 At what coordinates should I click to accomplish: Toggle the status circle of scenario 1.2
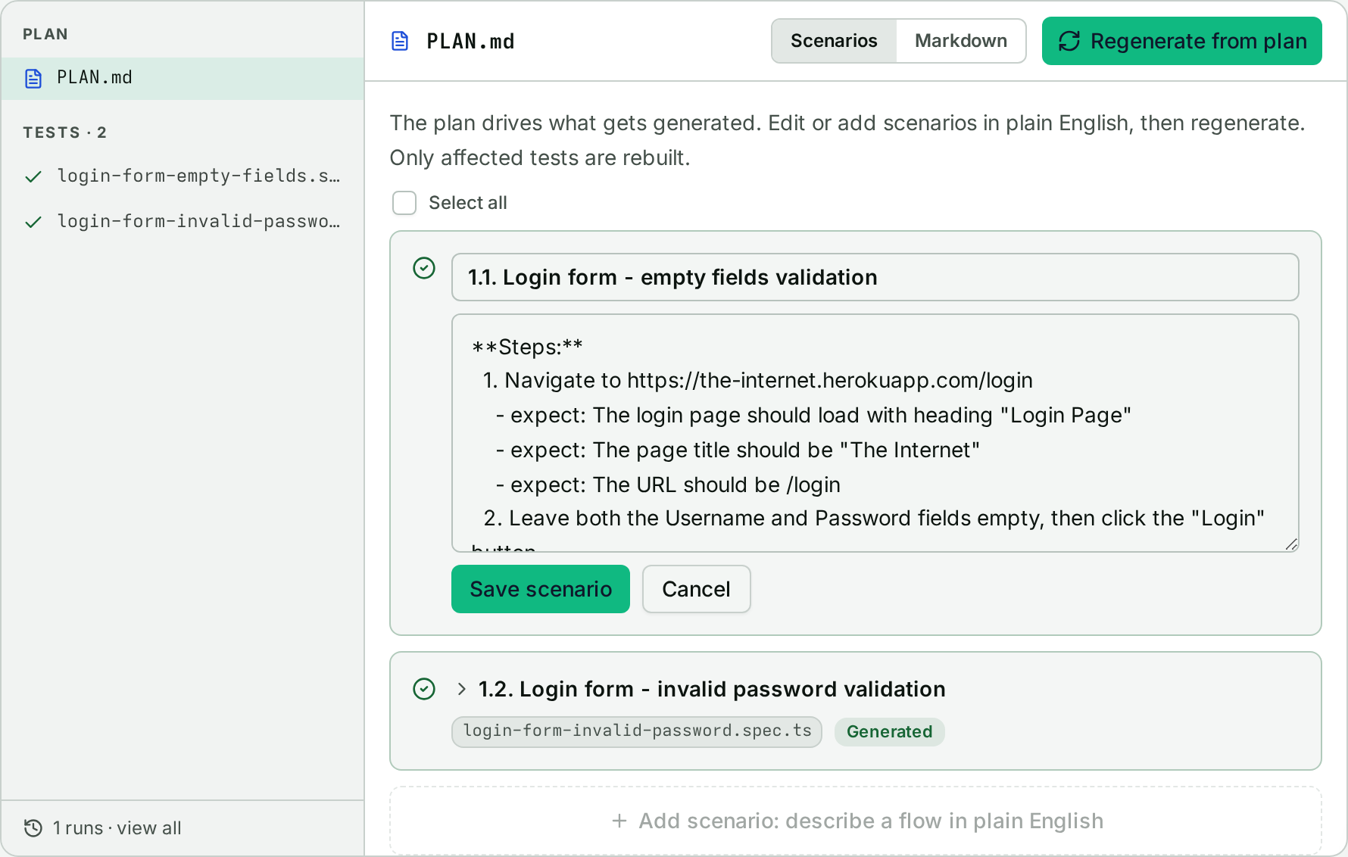pos(424,689)
